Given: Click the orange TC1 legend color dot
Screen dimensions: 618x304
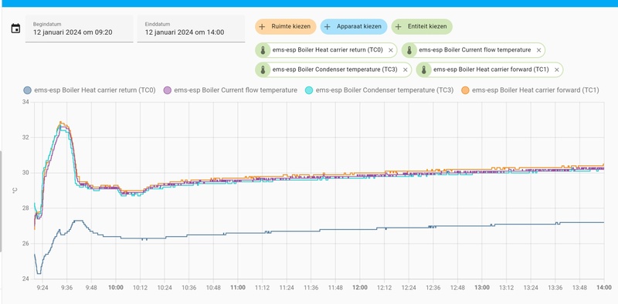Looking at the screenshot, I should [x=466, y=90].
